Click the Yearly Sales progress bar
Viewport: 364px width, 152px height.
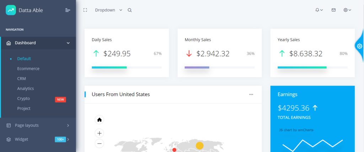pyautogui.click(x=312, y=67)
